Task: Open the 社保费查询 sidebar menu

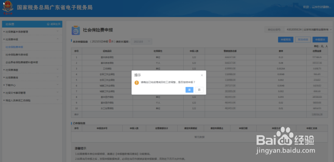Action: tap(32, 77)
